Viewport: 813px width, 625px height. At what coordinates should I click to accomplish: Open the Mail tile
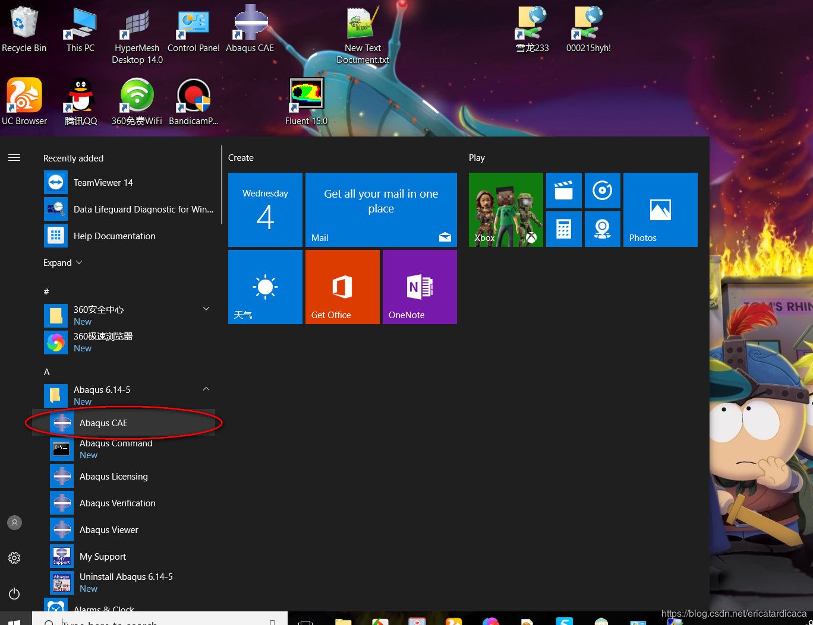tap(381, 210)
